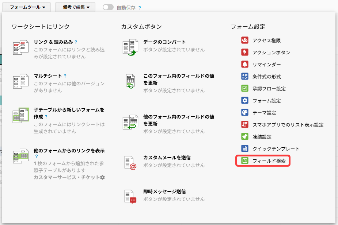This screenshot has height=225, width=338.
Task: Click the テーマ設定 palette icon
Action: click(245, 113)
